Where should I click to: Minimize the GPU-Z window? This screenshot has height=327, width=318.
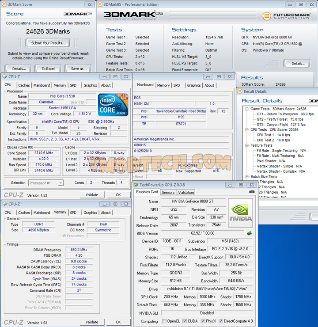[x=230, y=185]
